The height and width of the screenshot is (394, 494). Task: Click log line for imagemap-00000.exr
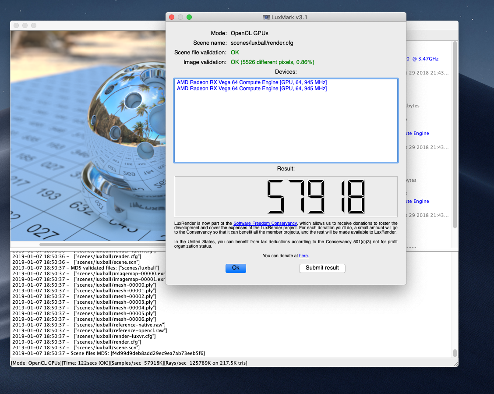88,273
